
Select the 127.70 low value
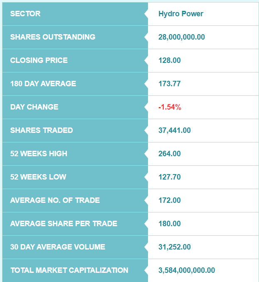coord(170,177)
